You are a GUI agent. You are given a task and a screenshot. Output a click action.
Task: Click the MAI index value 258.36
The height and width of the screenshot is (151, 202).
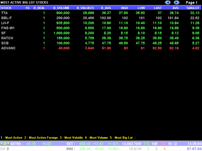(85, 149)
